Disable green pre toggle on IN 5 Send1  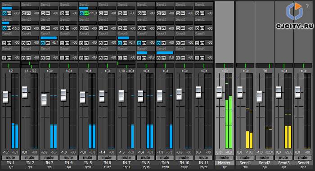tap(86, 13)
